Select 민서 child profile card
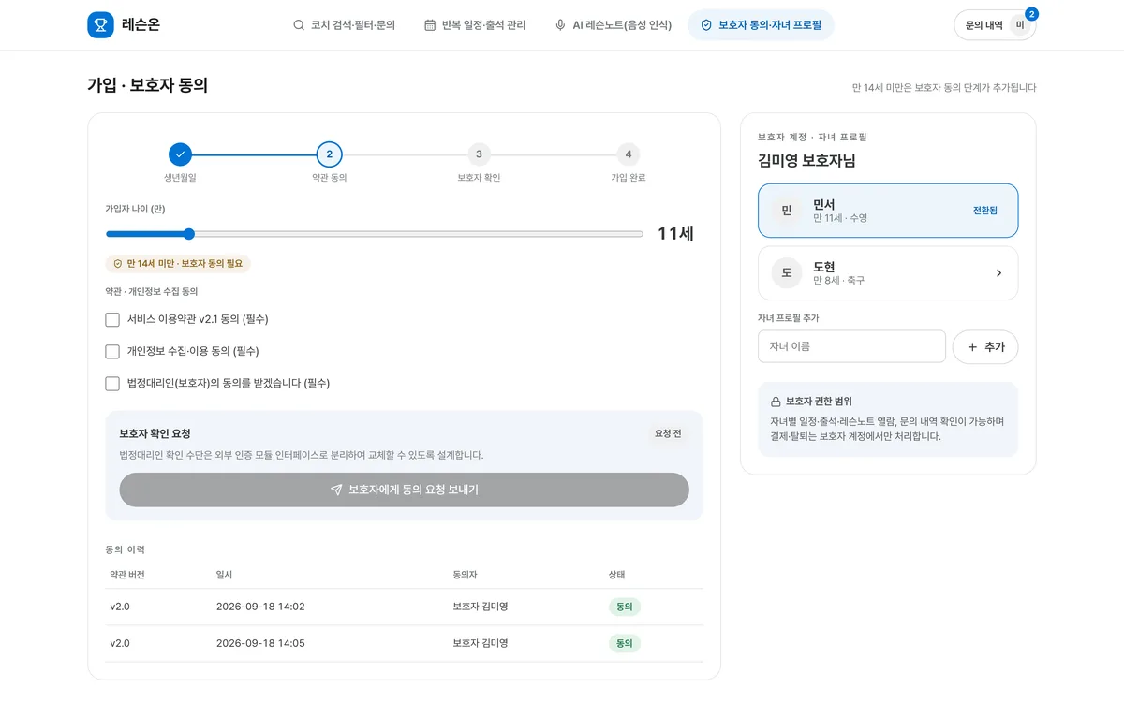This screenshot has width=1124, height=702. (888, 211)
